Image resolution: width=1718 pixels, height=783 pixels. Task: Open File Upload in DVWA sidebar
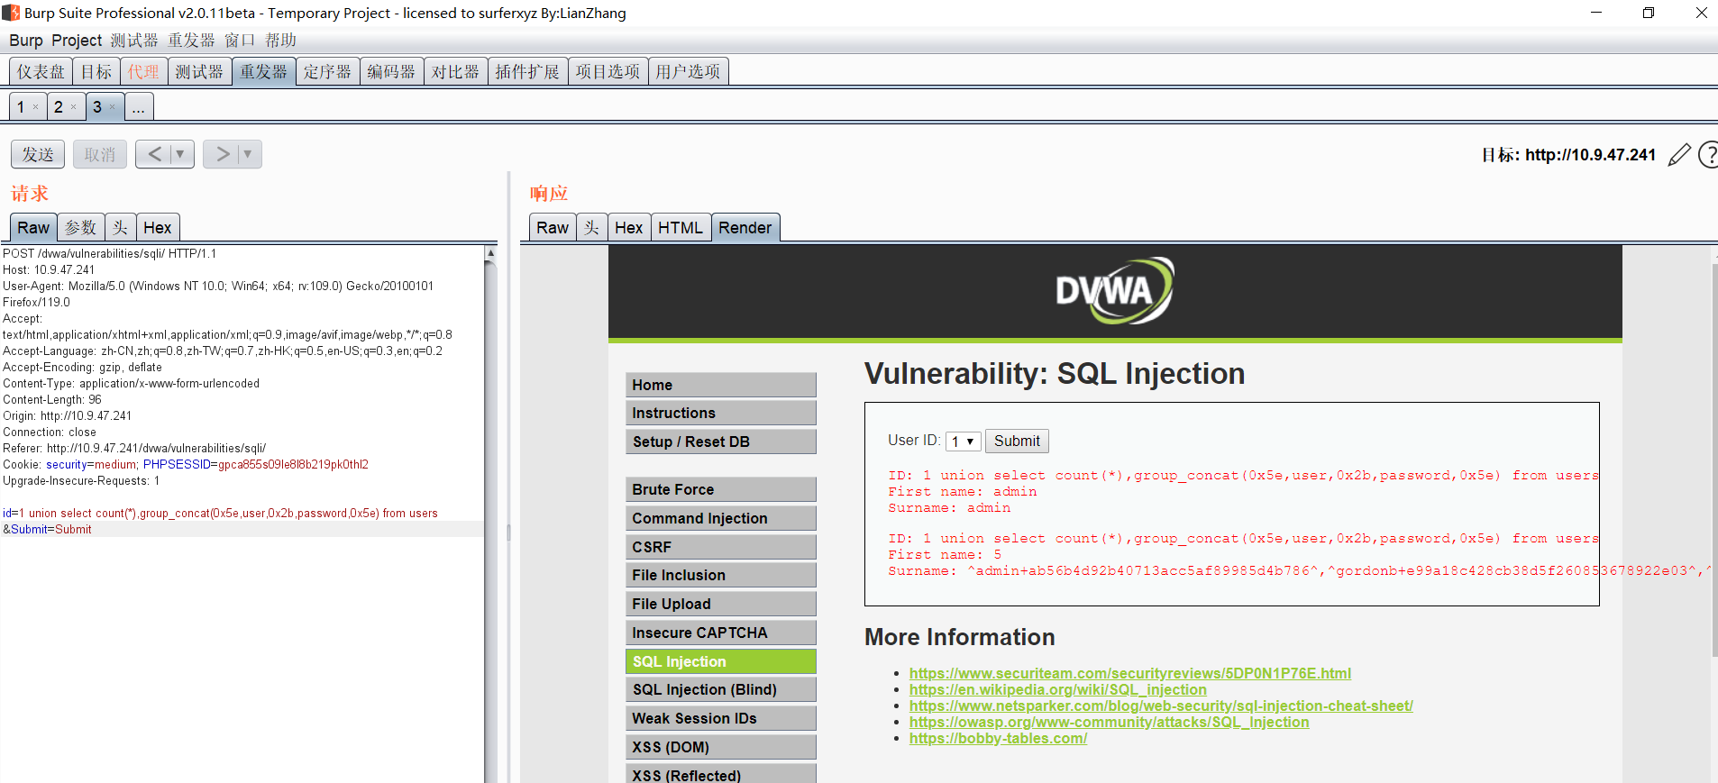(721, 604)
